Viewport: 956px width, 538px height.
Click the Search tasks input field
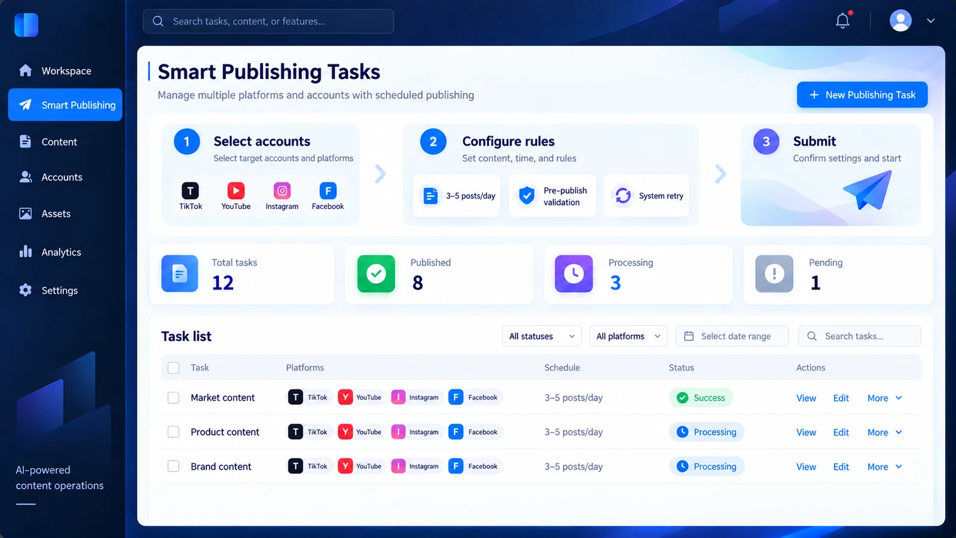click(860, 336)
